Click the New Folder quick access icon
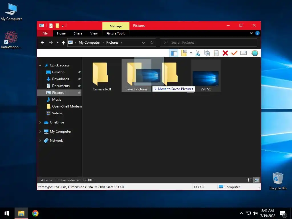292x219 pixels. tap(57, 25)
